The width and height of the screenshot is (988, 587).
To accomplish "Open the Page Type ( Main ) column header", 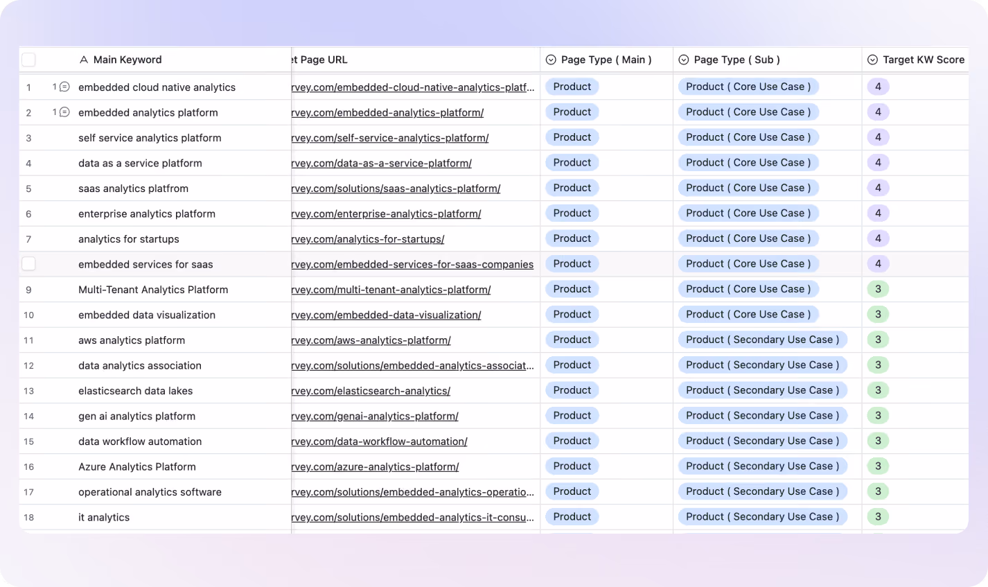I will click(606, 60).
